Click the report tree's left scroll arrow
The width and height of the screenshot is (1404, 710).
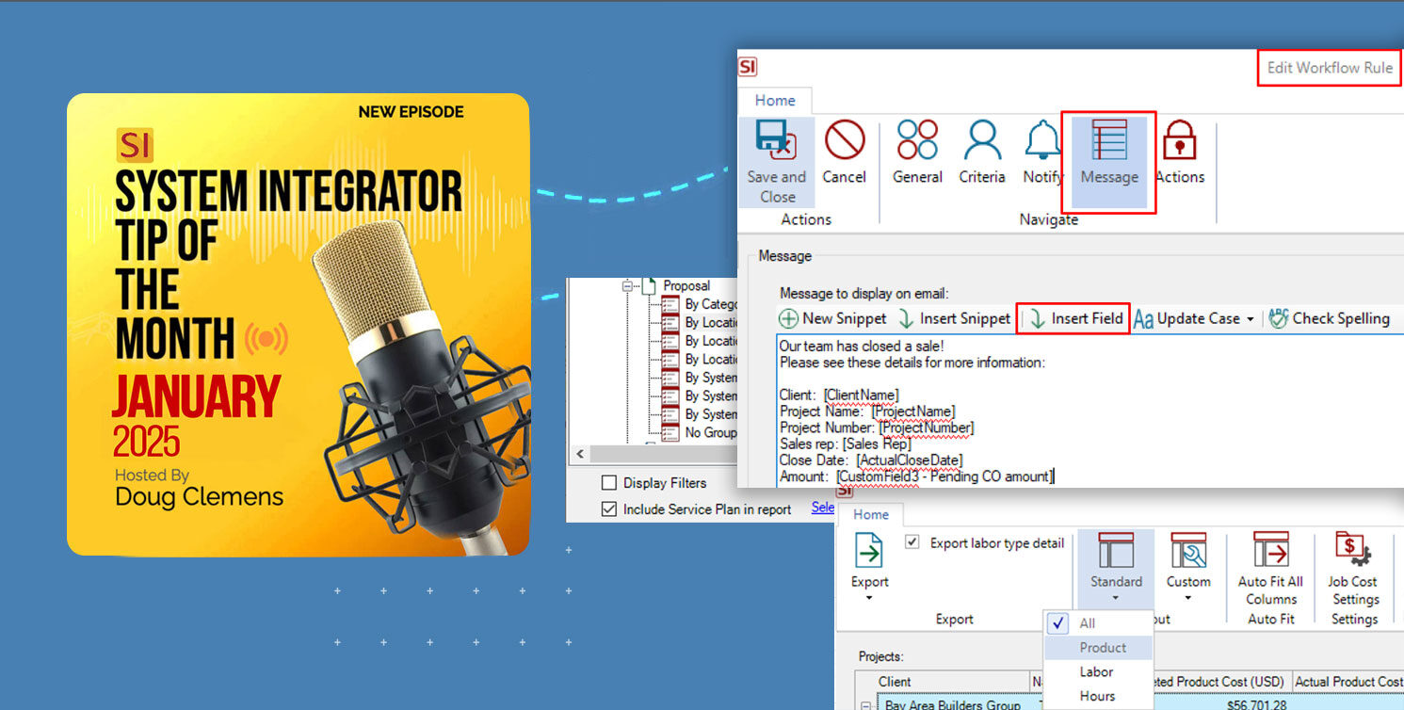click(581, 455)
